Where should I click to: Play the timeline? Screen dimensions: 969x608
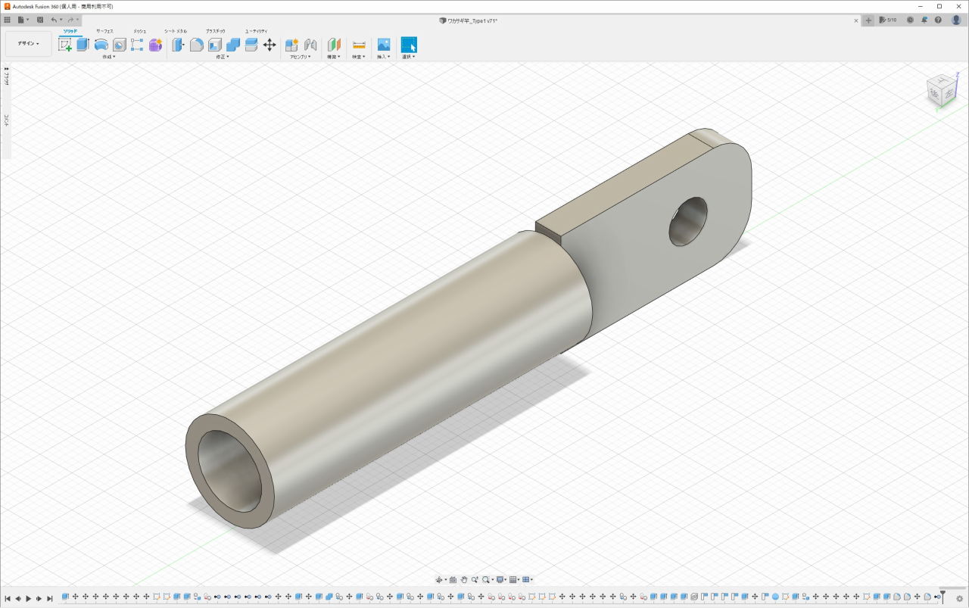pyautogui.click(x=29, y=598)
